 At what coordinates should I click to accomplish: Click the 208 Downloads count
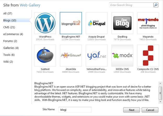pos(148,72)
